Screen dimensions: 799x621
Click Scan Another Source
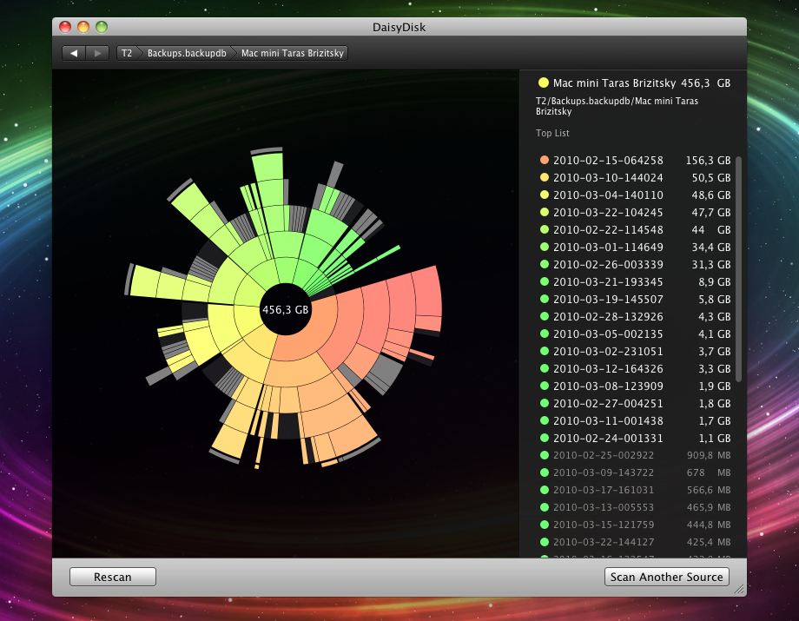tap(666, 577)
